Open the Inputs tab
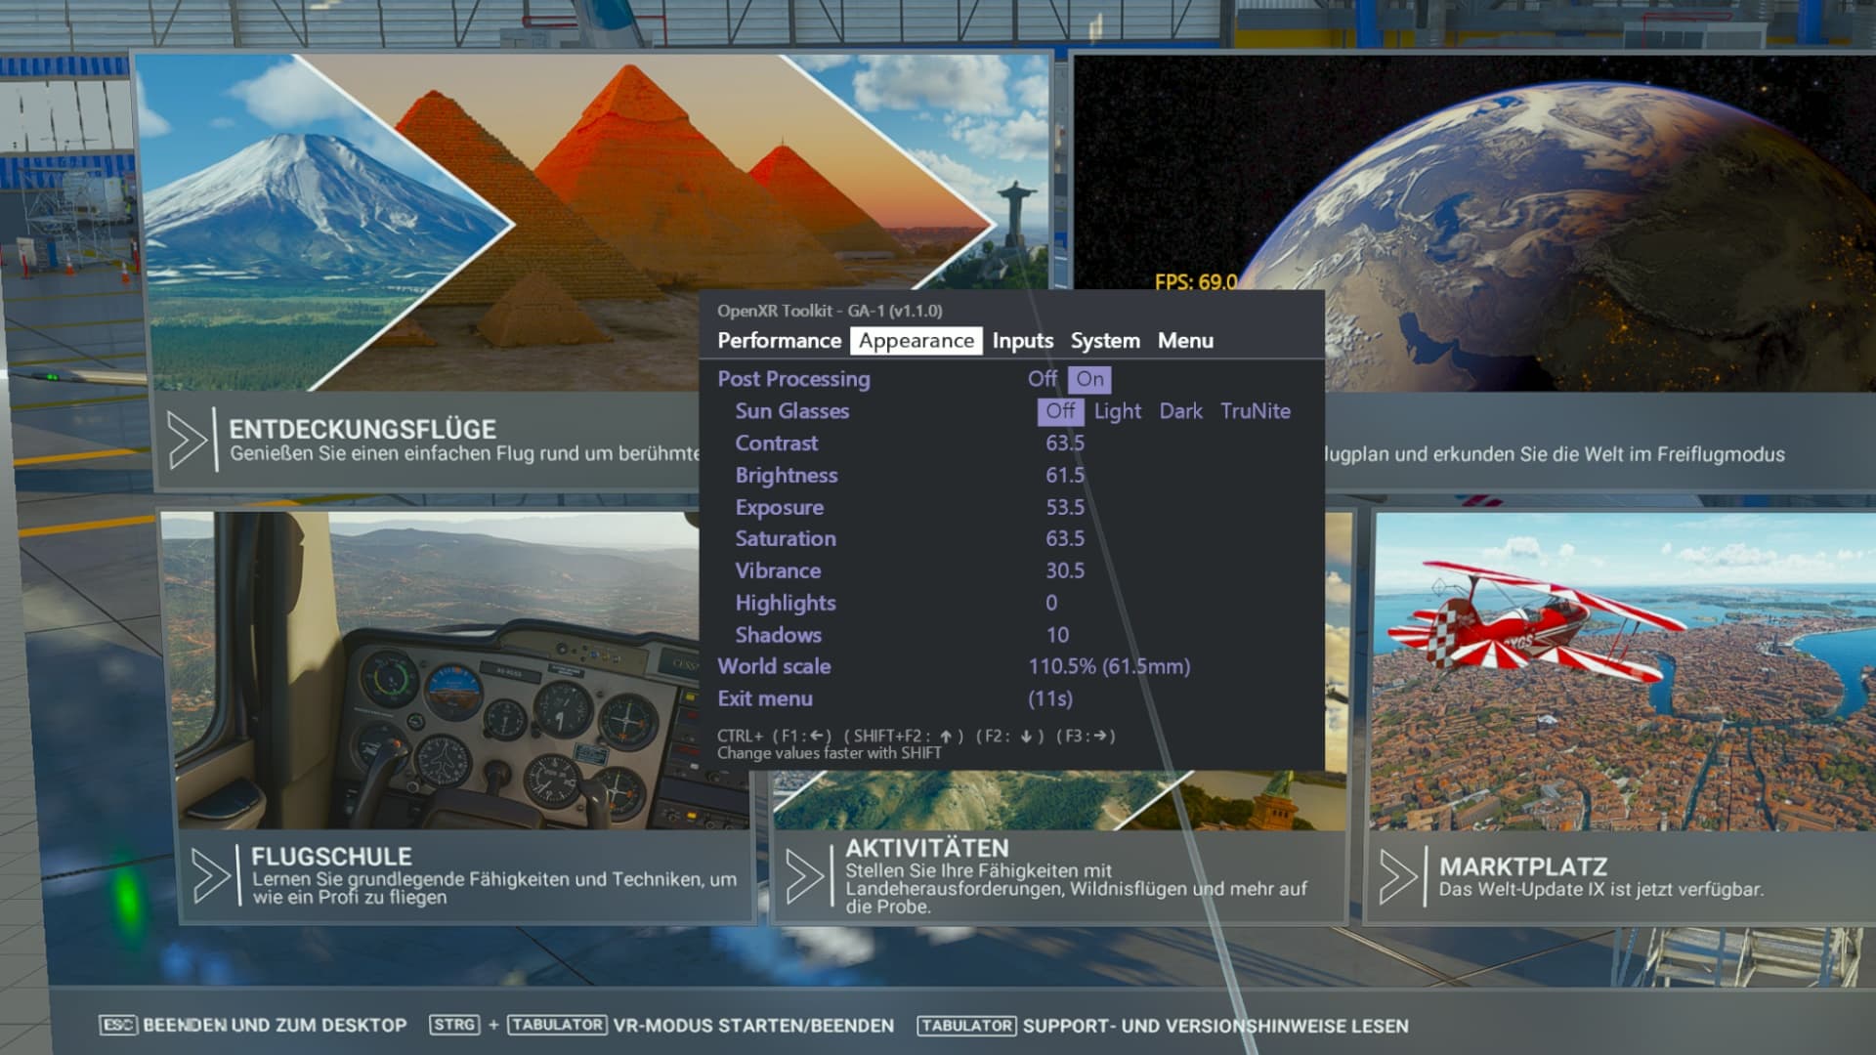 coord(1022,341)
